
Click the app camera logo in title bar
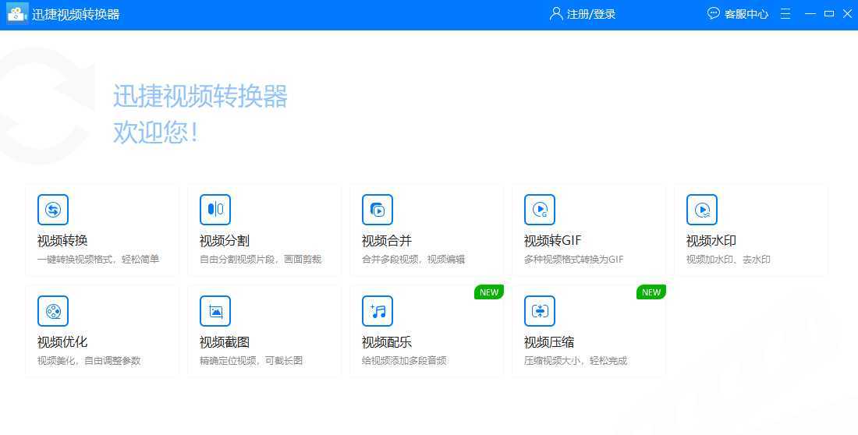[17, 14]
